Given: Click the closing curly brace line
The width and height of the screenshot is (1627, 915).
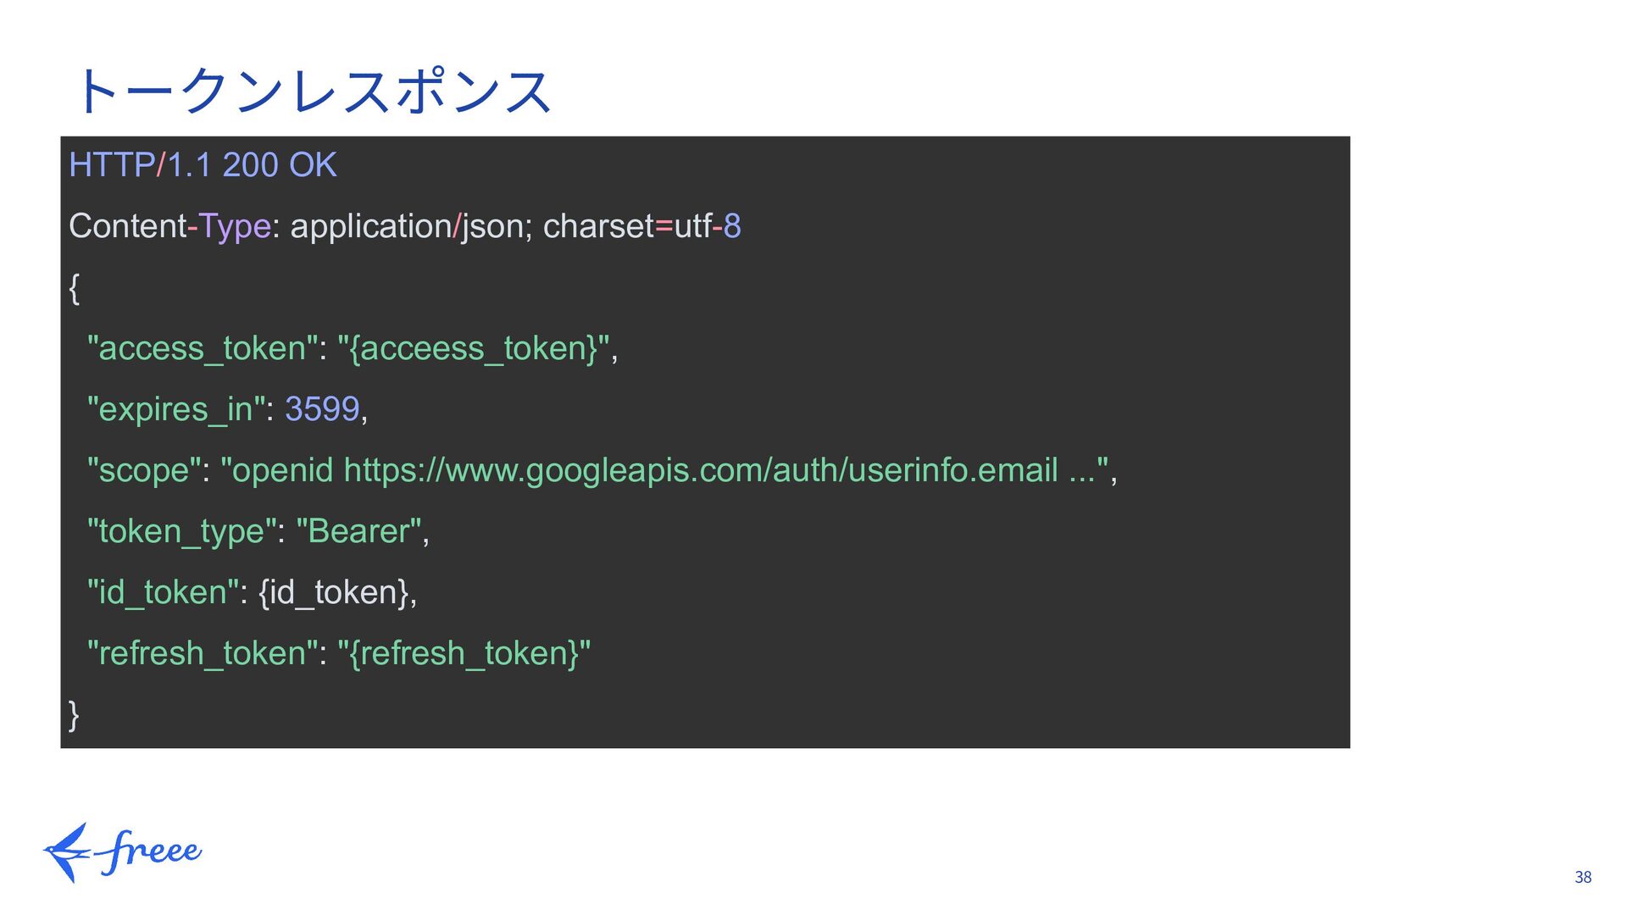Looking at the screenshot, I should (x=75, y=714).
